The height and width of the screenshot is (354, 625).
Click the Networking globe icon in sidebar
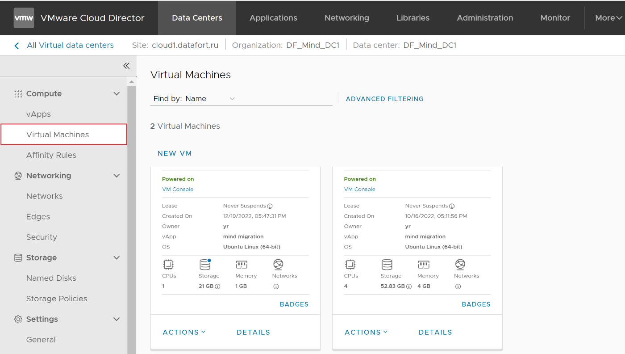pyautogui.click(x=18, y=176)
